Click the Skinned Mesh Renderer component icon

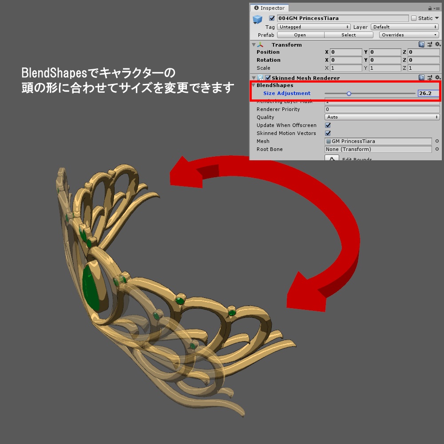pos(260,78)
